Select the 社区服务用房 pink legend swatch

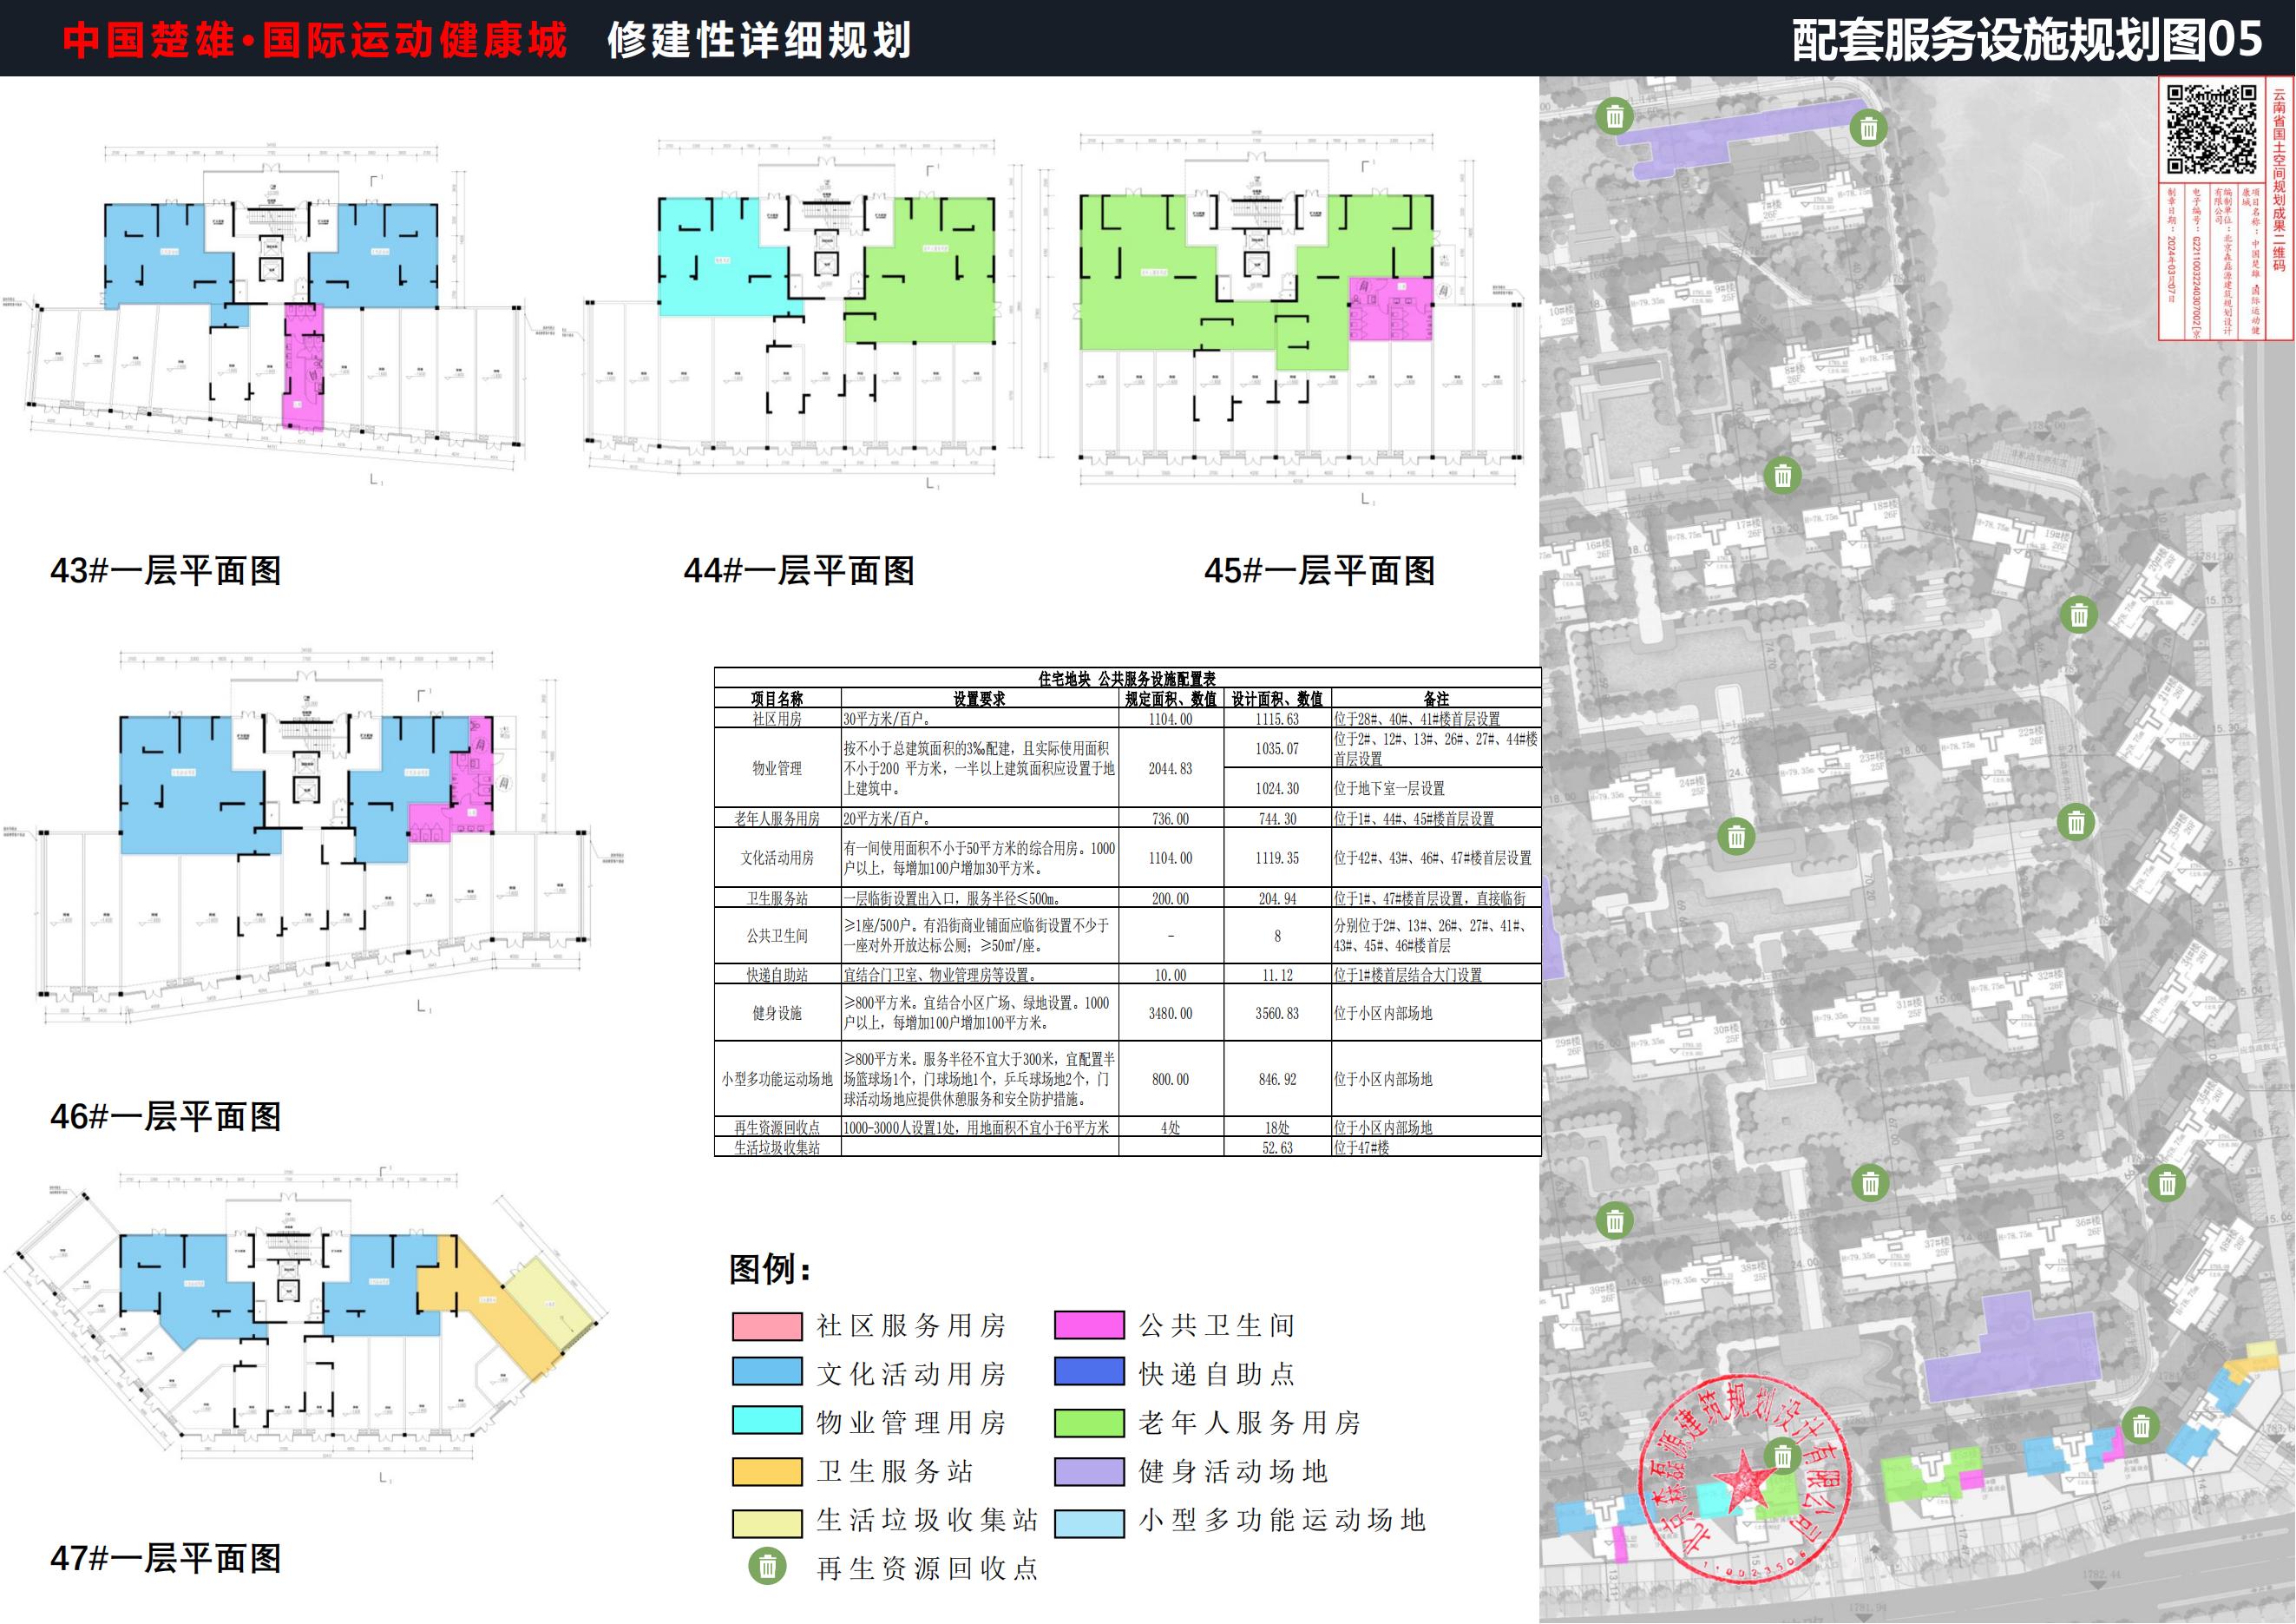(x=767, y=1326)
